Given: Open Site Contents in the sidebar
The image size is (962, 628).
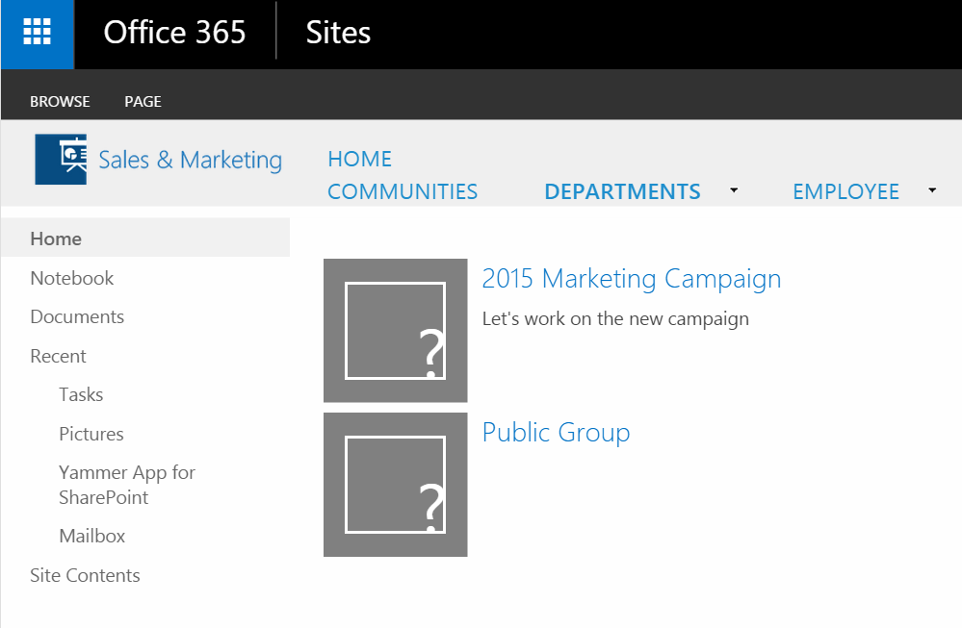Looking at the screenshot, I should tap(86, 575).
